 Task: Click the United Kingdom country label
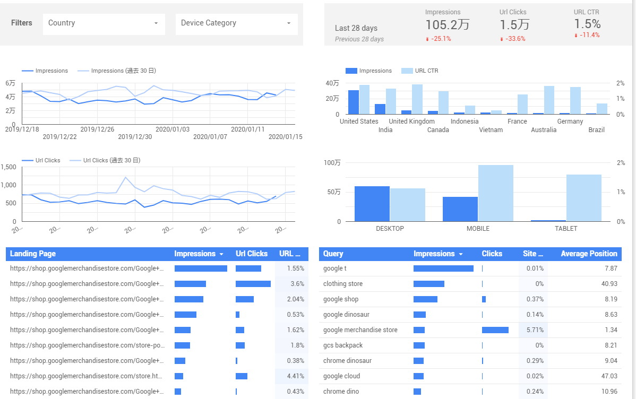pyautogui.click(x=411, y=122)
